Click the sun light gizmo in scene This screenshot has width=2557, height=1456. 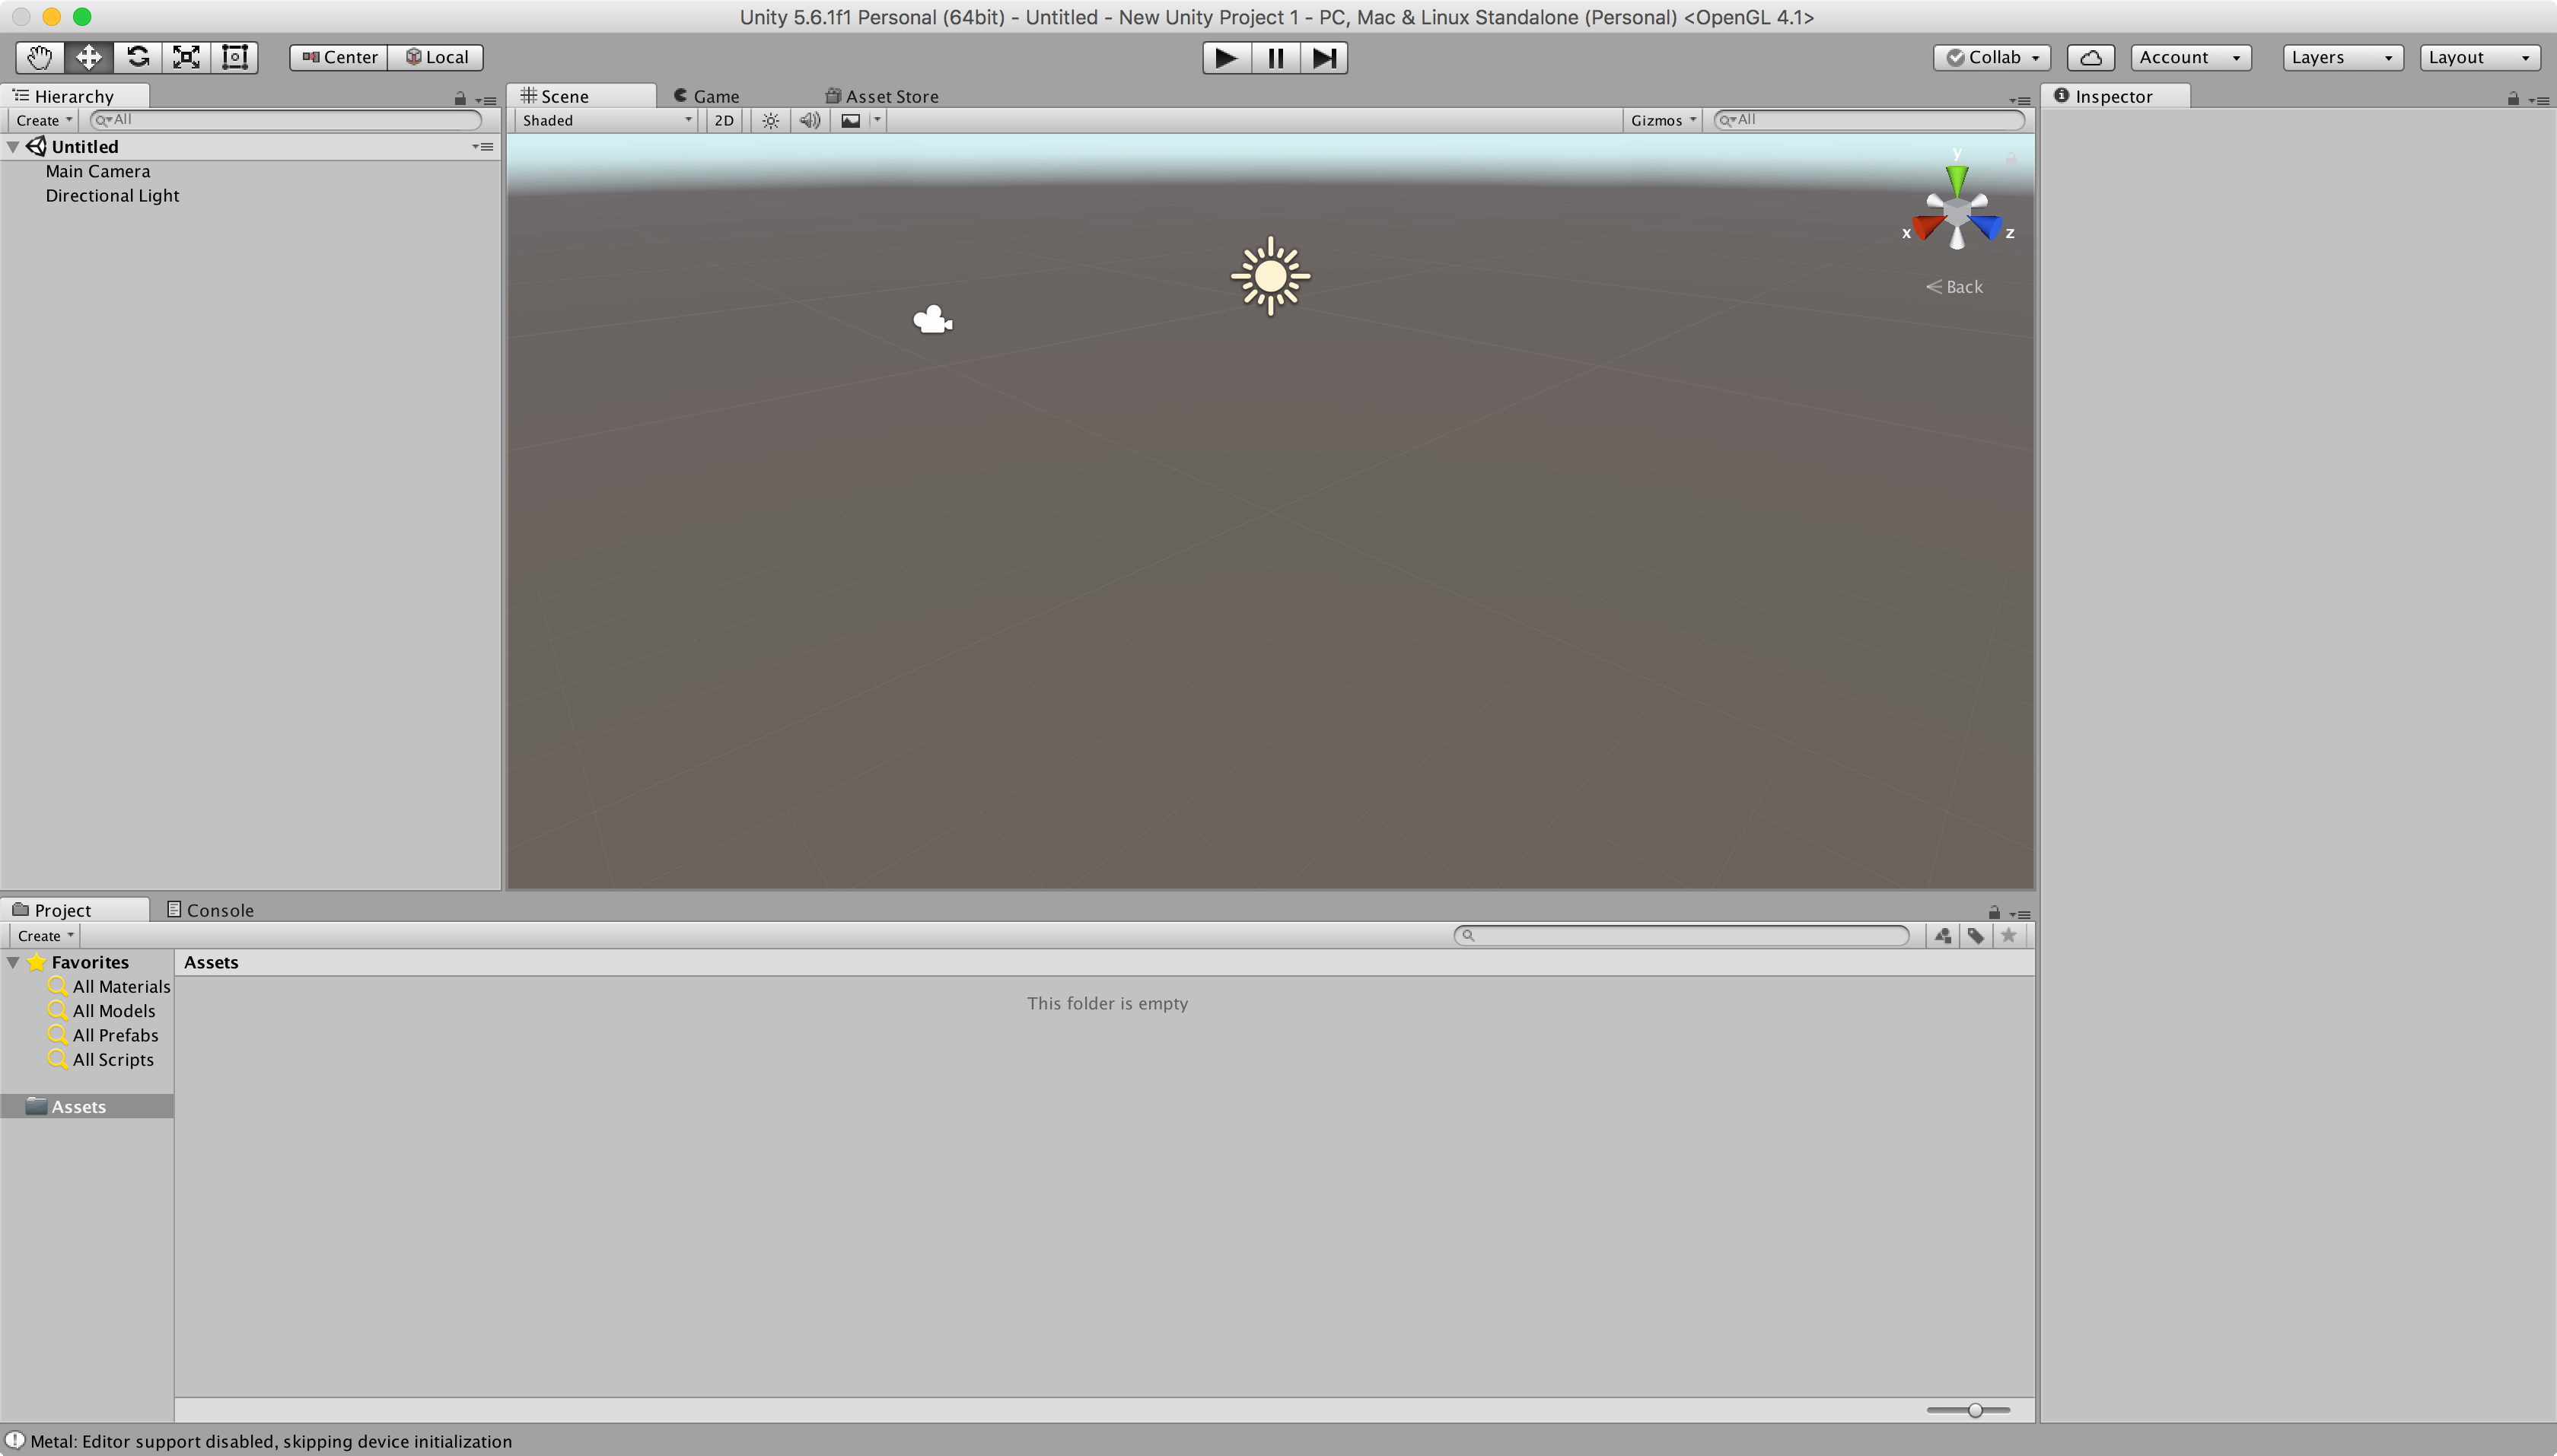(x=1269, y=276)
